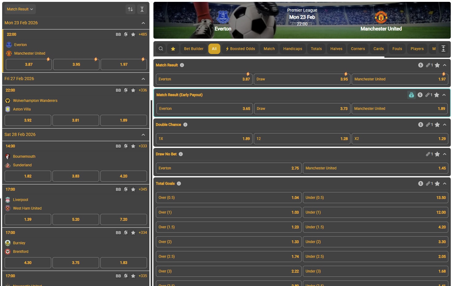
Task: Click Liverpool win odds 1.39
Action: point(28,219)
